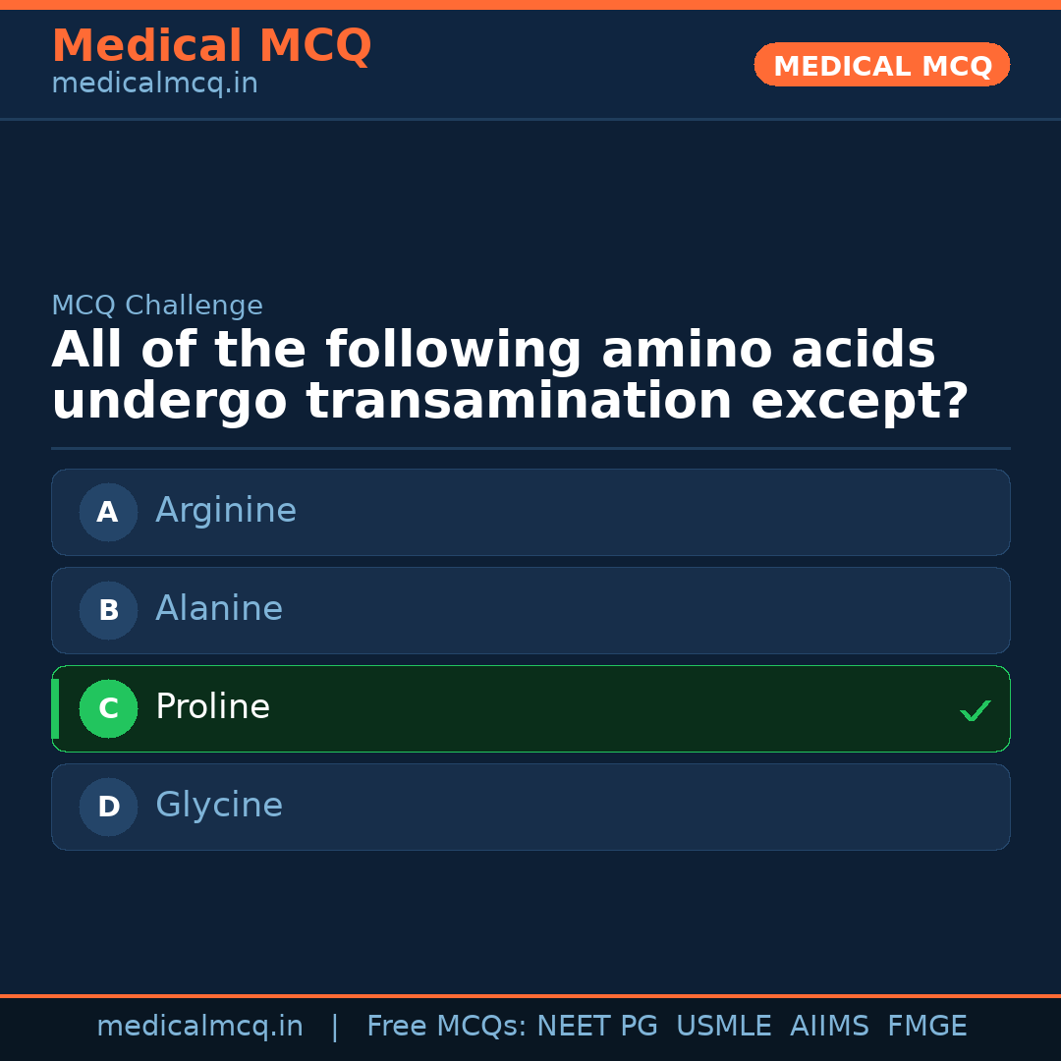Click FMGE in footer
1061x1061 pixels.
point(926,1027)
